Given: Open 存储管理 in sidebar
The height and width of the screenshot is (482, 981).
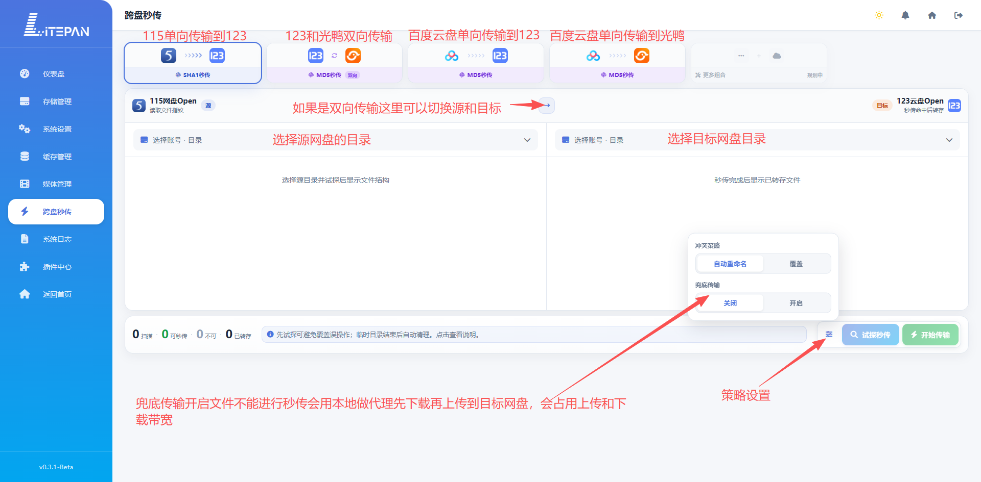Looking at the screenshot, I should (56, 102).
